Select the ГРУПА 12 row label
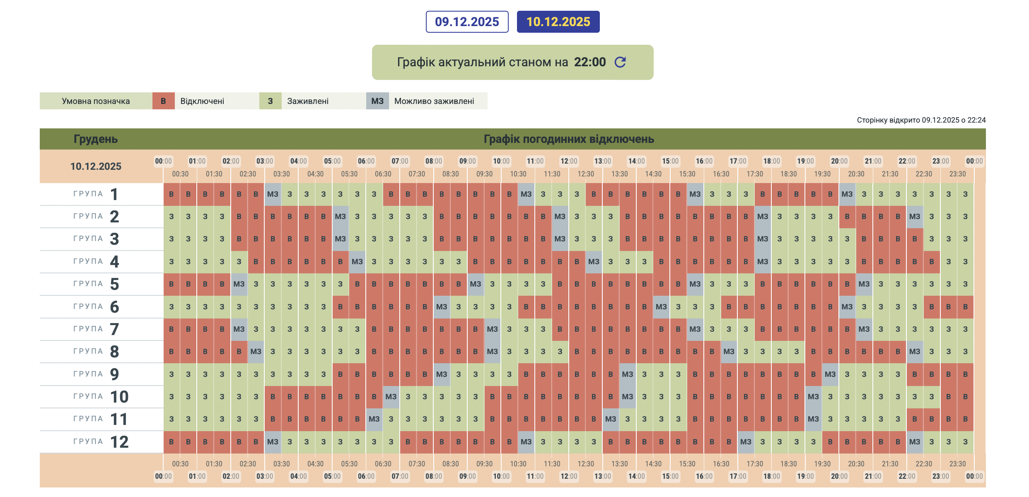 99,442
